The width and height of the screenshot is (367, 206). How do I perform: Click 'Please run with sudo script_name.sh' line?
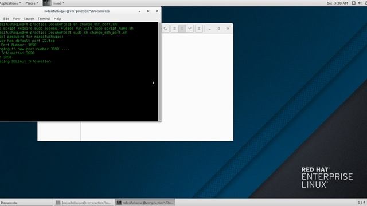tap(97, 29)
